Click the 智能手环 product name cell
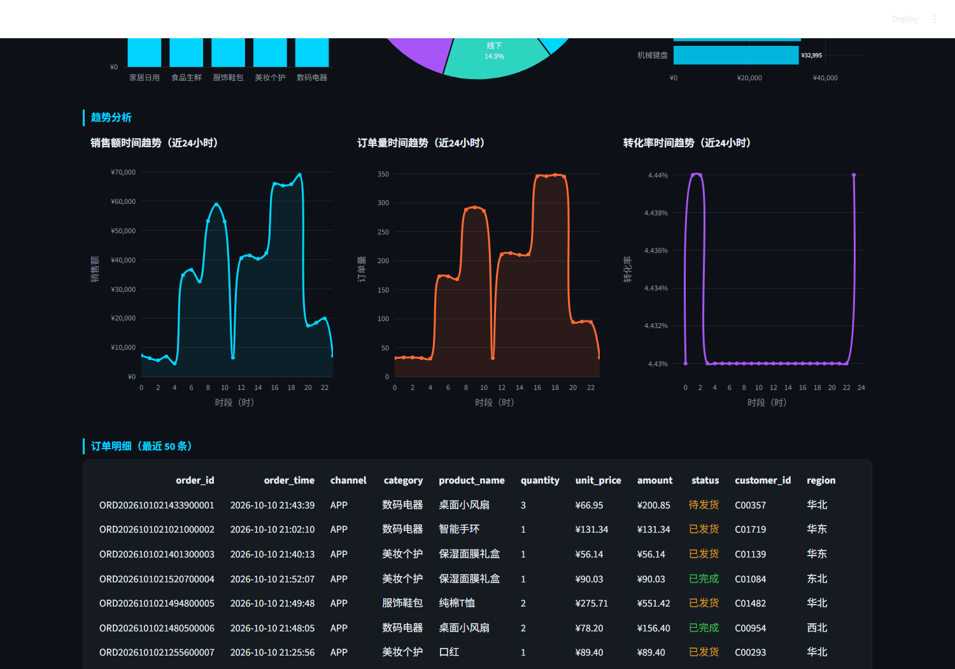The width and height of the screenshot is (955, 669). (459, 529)
